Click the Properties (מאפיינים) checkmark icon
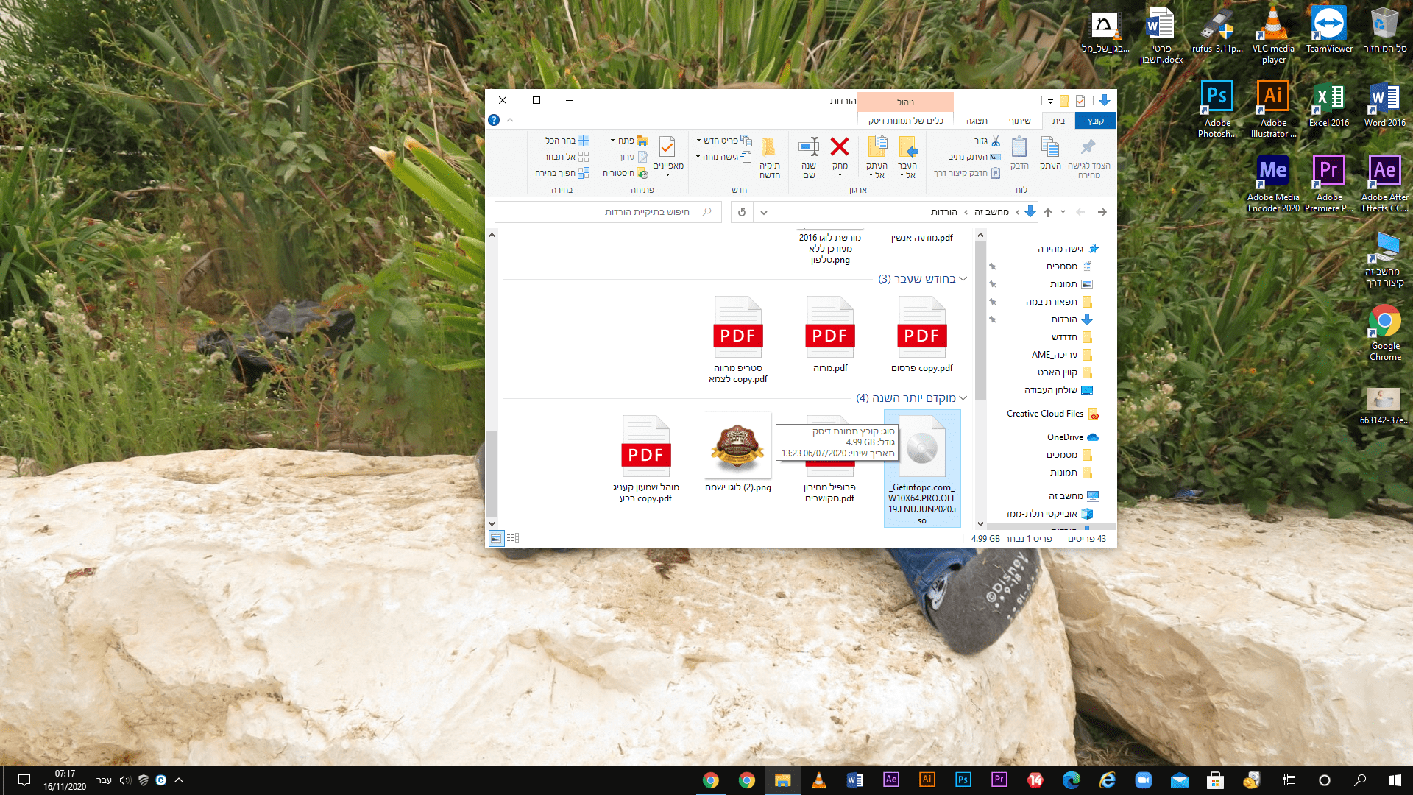1413x795 pixels. pos(667,147)
